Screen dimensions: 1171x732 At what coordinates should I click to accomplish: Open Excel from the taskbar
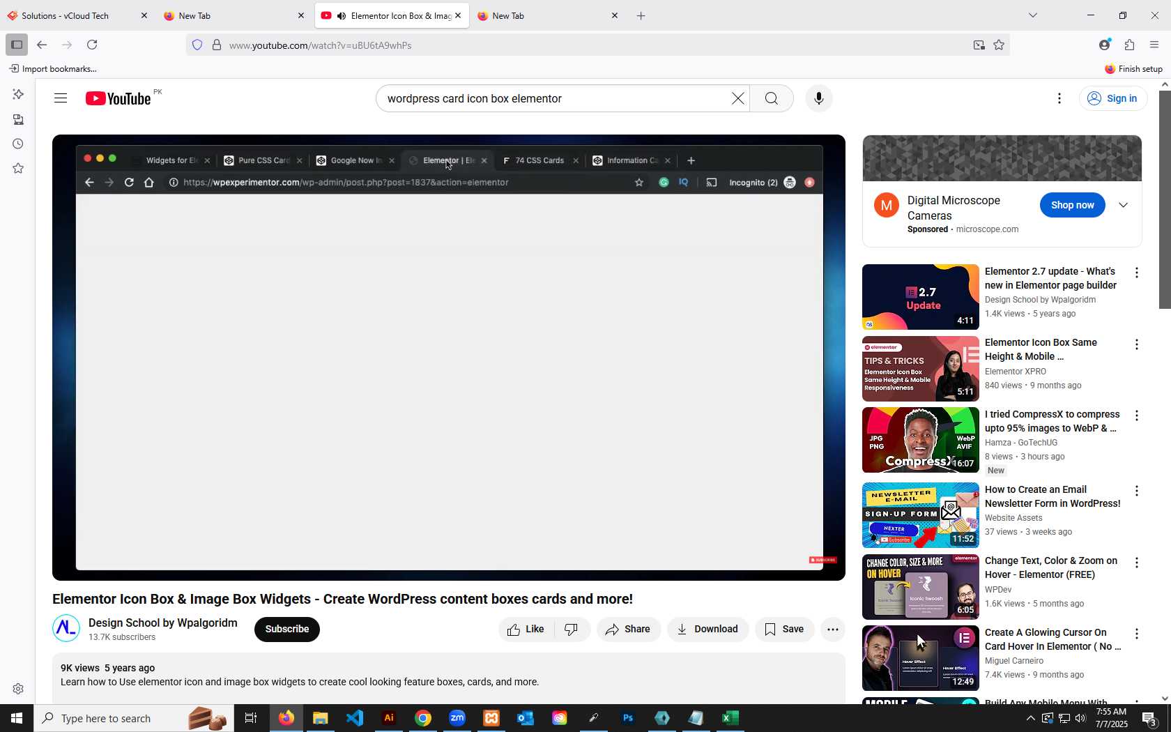click(730, 718)
